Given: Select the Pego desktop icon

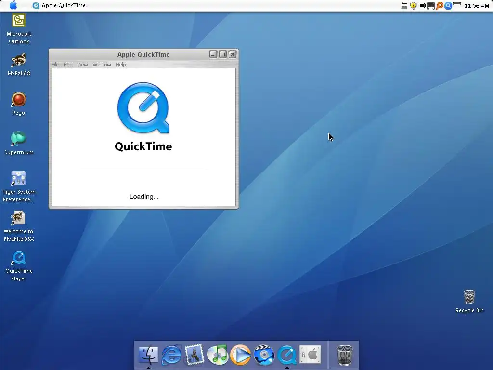Looking at the screenshot, I should 19,104.
